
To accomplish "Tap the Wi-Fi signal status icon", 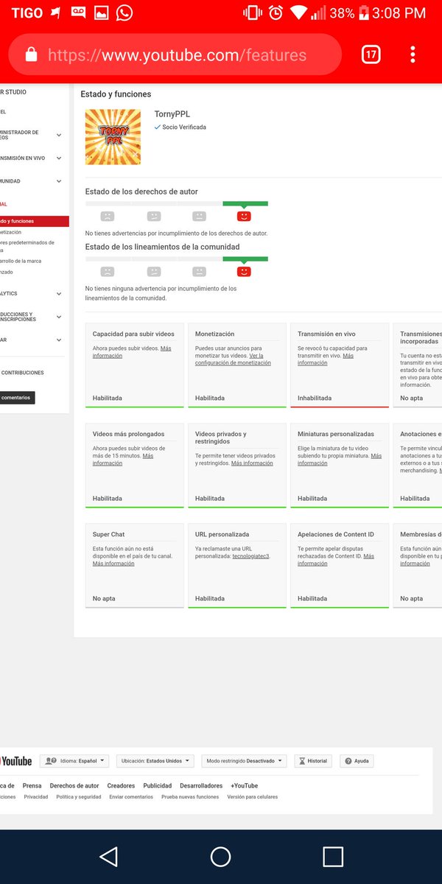I will 298,13.
